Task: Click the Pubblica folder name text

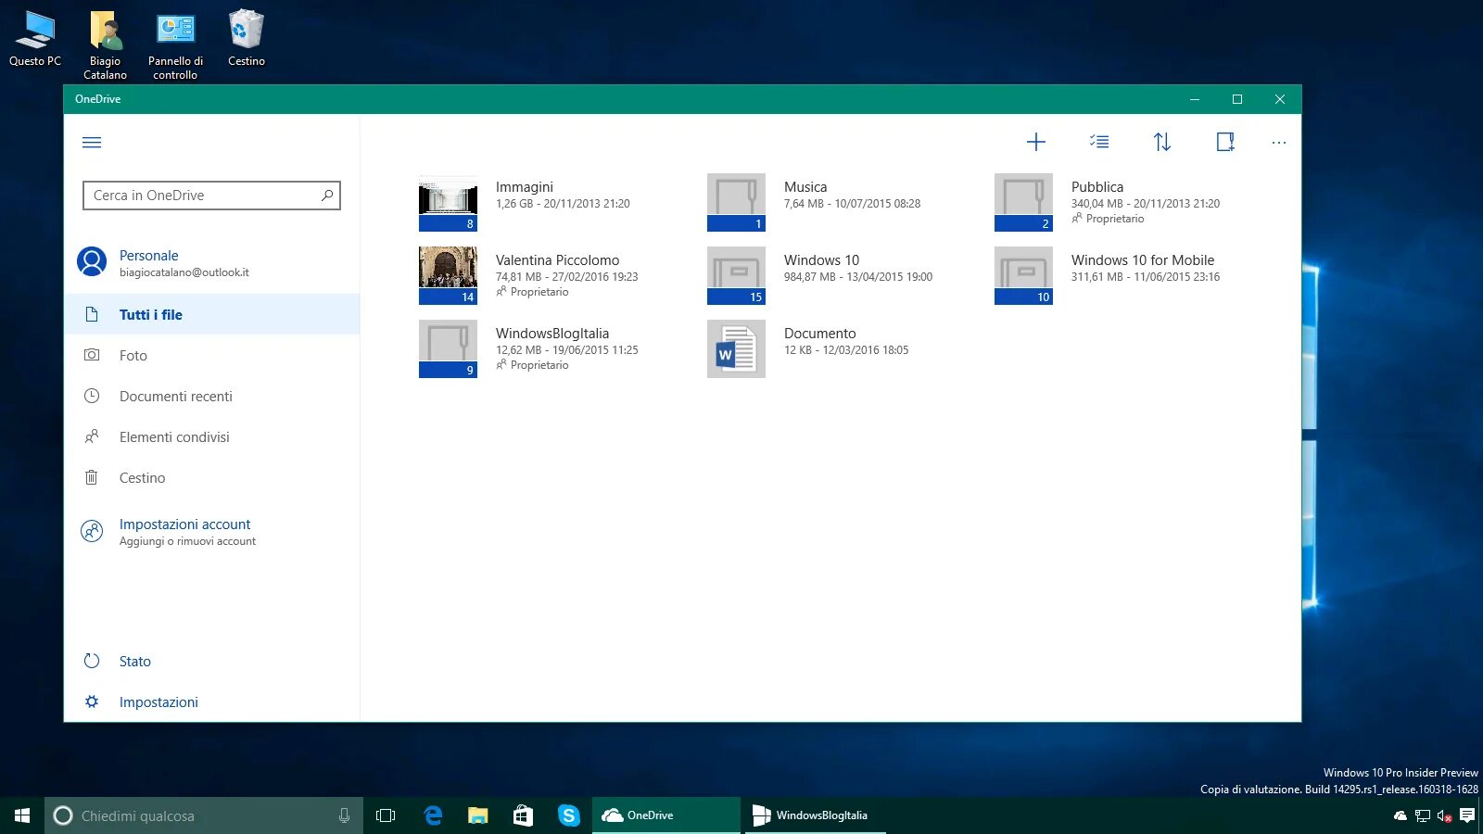Action: 1097,187
